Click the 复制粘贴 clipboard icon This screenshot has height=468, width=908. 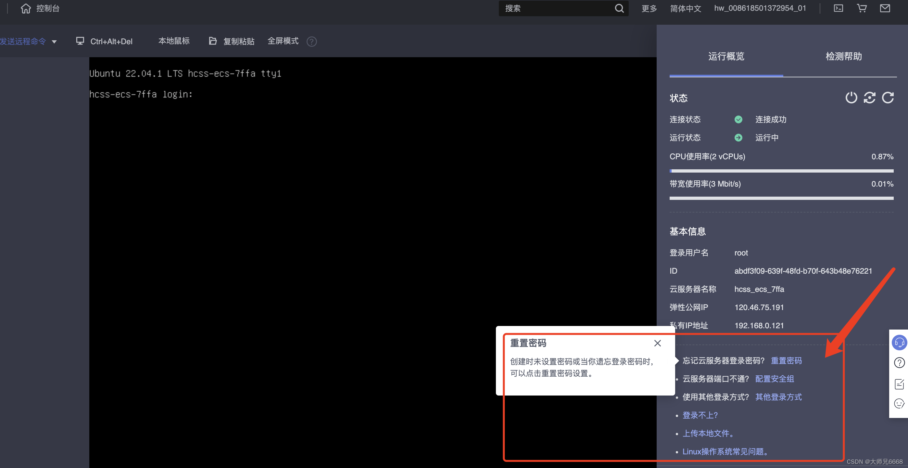[x=212, y=41]
